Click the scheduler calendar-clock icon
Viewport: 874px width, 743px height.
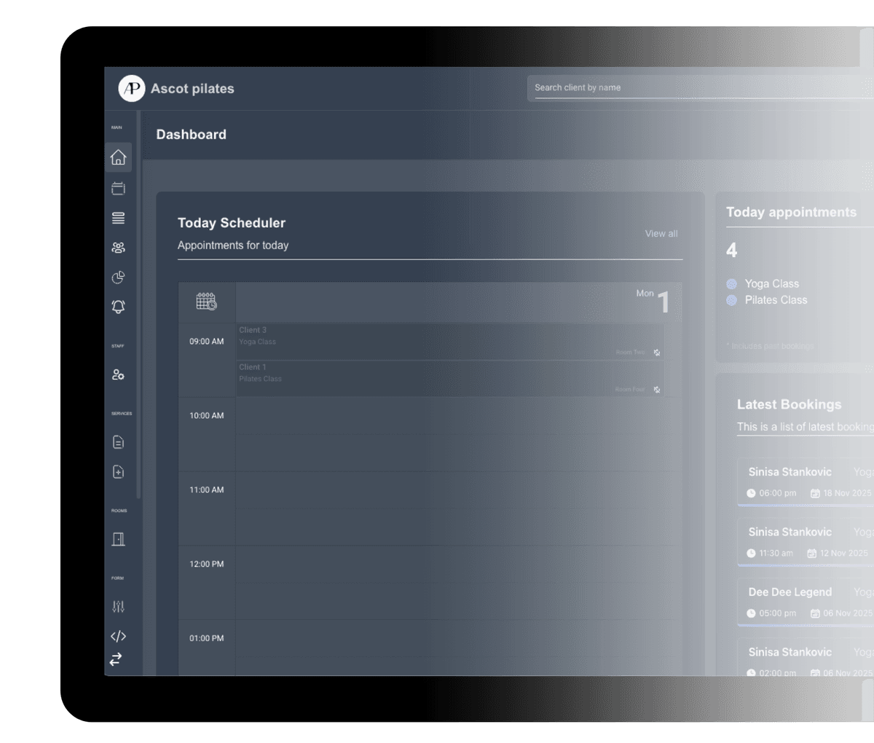(x=206, y=302)
